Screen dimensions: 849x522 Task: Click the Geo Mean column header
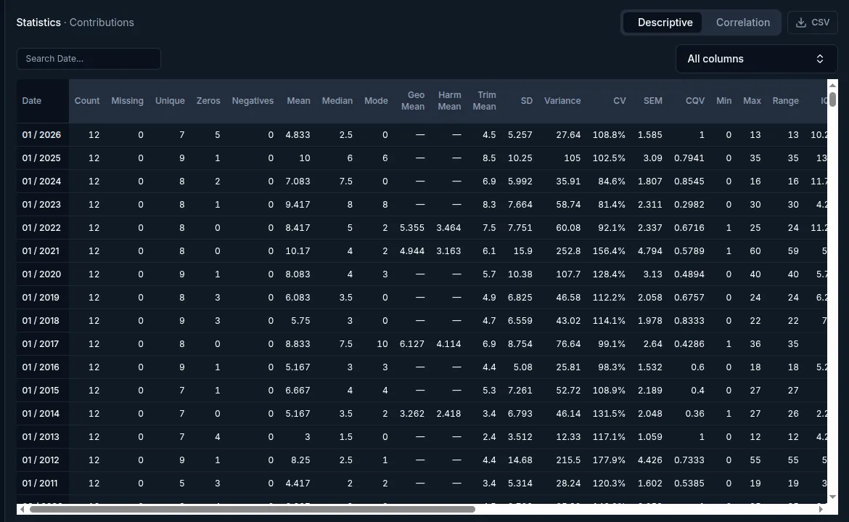point(413,101)
